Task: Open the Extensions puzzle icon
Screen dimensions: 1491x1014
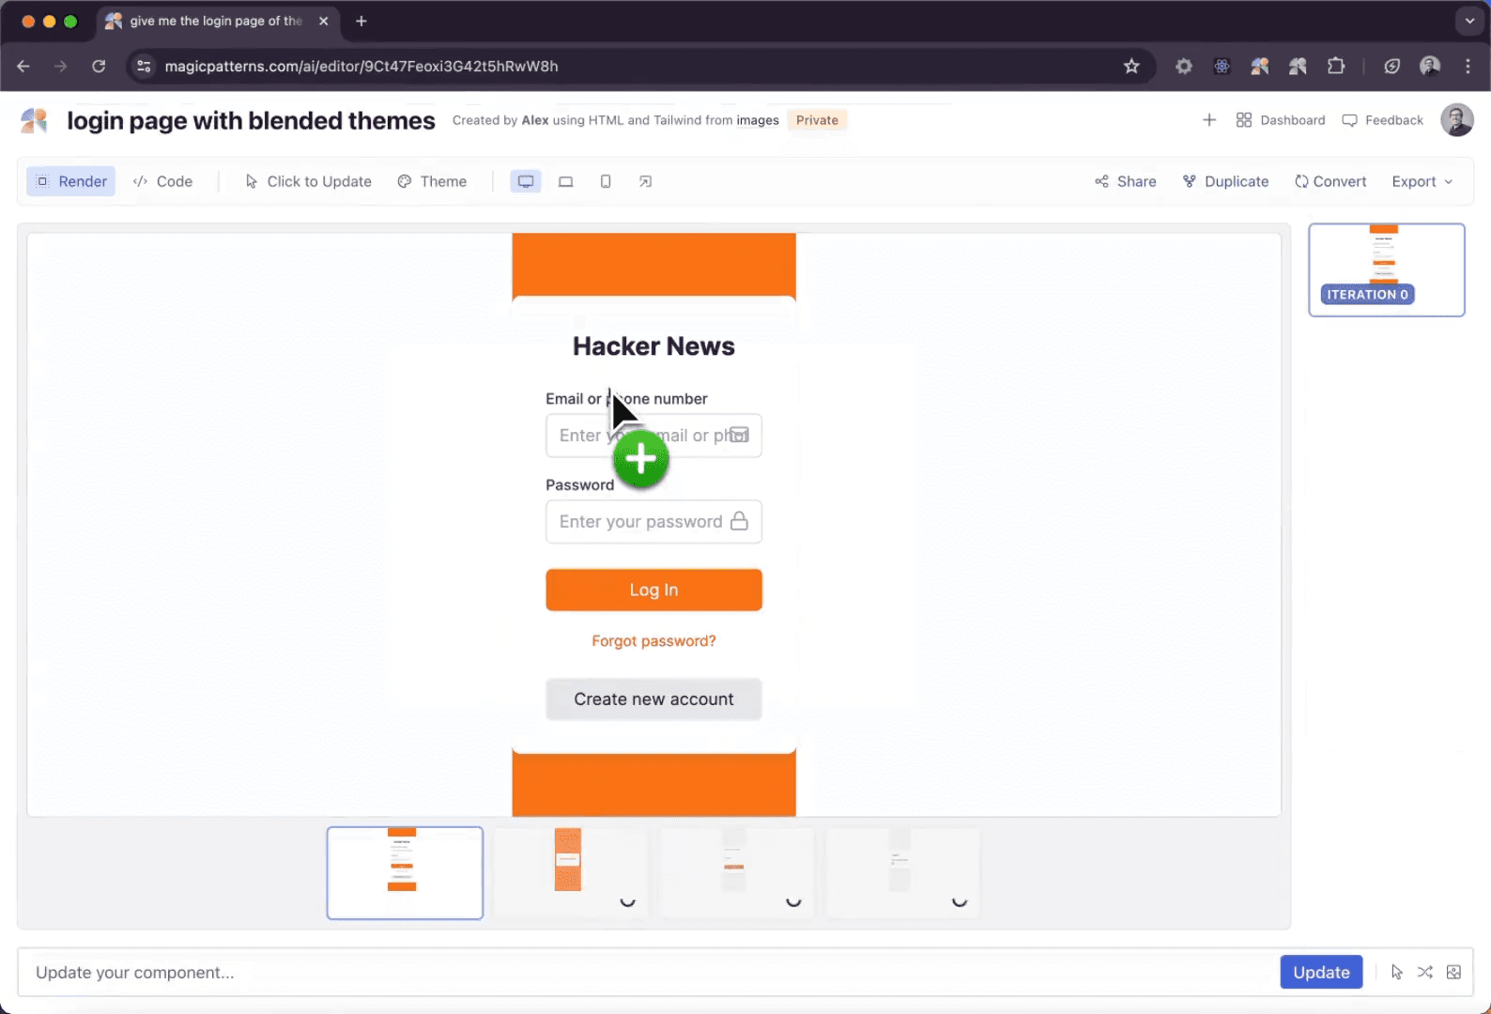Action: (1336, 66)
